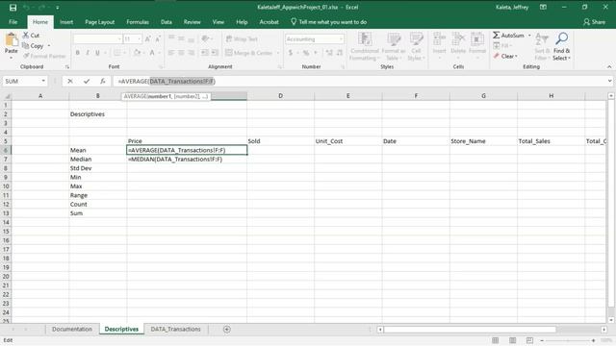Open Conditional Formatting menu

365,47
